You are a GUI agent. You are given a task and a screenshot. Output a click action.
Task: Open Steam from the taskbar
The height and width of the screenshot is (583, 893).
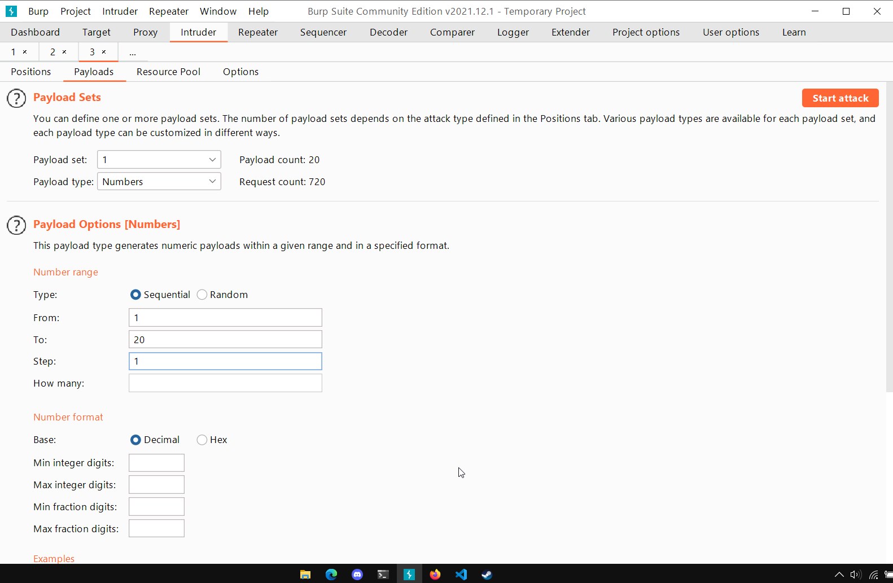[x=487, y=575]
